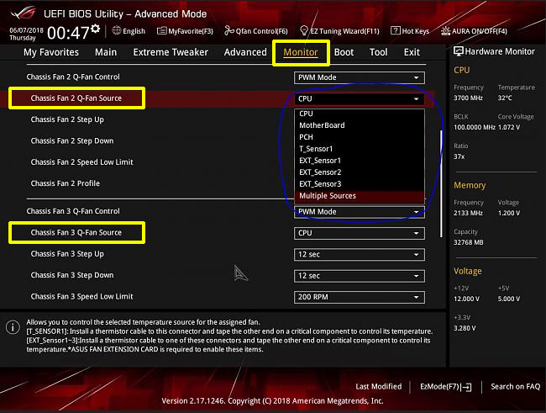Select Chassis Fan 2 Profile row
Screen dimensions: 546x413
pyautogui.click(x=66, y=183)
